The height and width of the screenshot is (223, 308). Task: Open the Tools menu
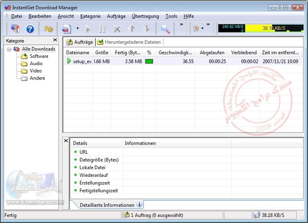tap(171, 16)
